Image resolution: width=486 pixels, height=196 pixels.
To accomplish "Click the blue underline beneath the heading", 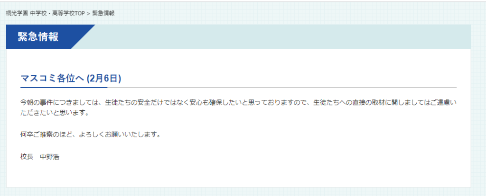I will pyautogui.click(x=64, y=88).
